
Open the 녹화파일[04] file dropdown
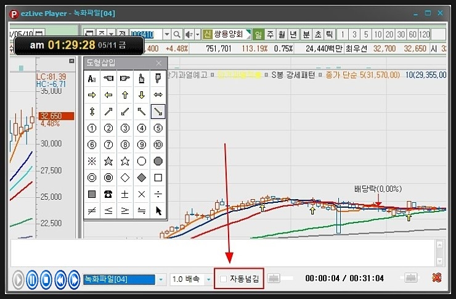[x=161, y=279]
